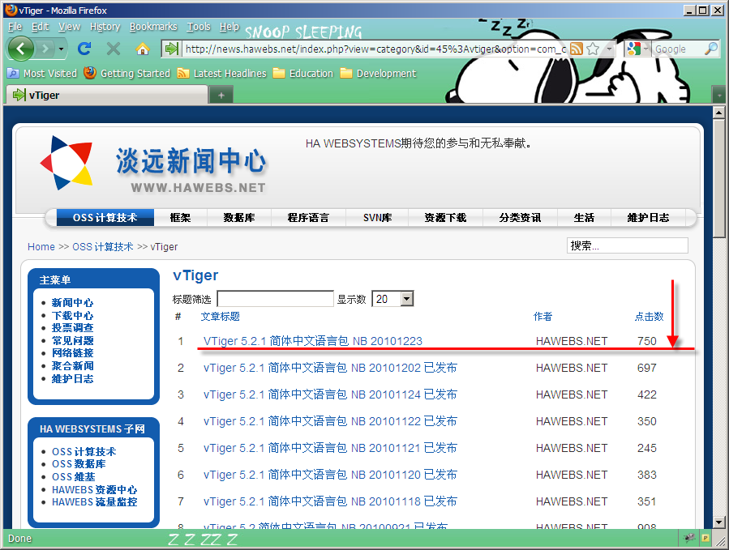Select the 程序语言 navigation tab
Viewport: 729px width, 550px height.
tap(308, 217)
